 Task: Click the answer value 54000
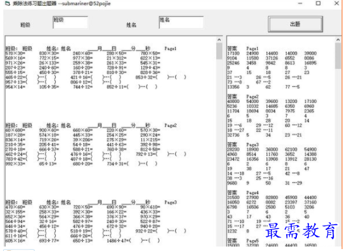pyautogui.click(x=252, y=102)
